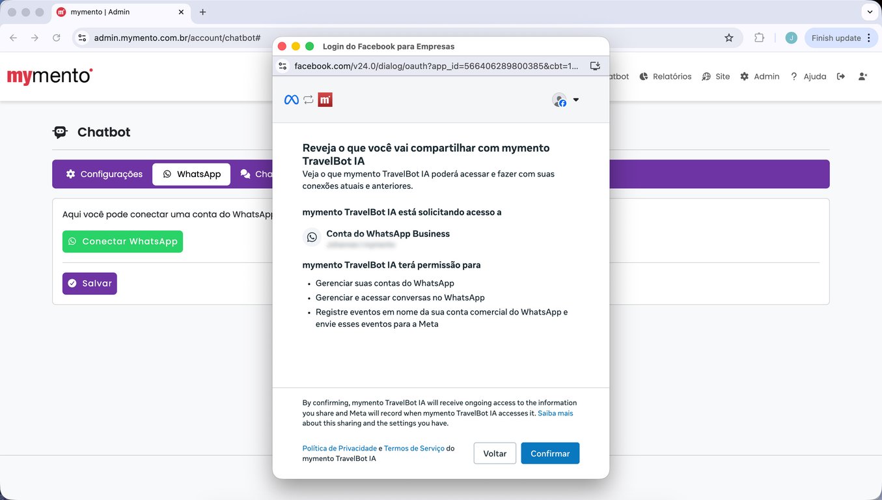This screenshot has width=882, height=500.
Task: Click the WhatsApp icon beside Conta do WhatsApp Business
Action: coord(312,238)
